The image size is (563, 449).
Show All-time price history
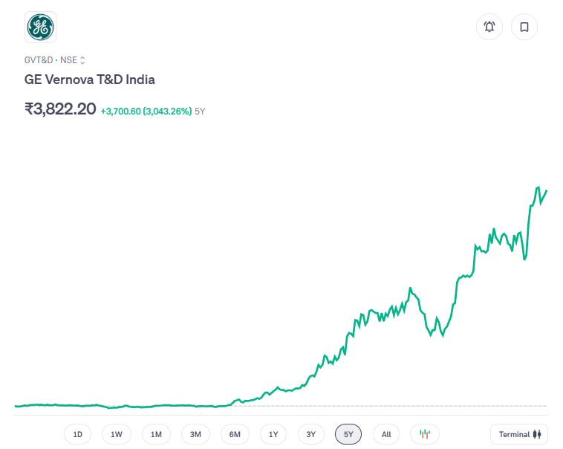[x=386, y=434]
